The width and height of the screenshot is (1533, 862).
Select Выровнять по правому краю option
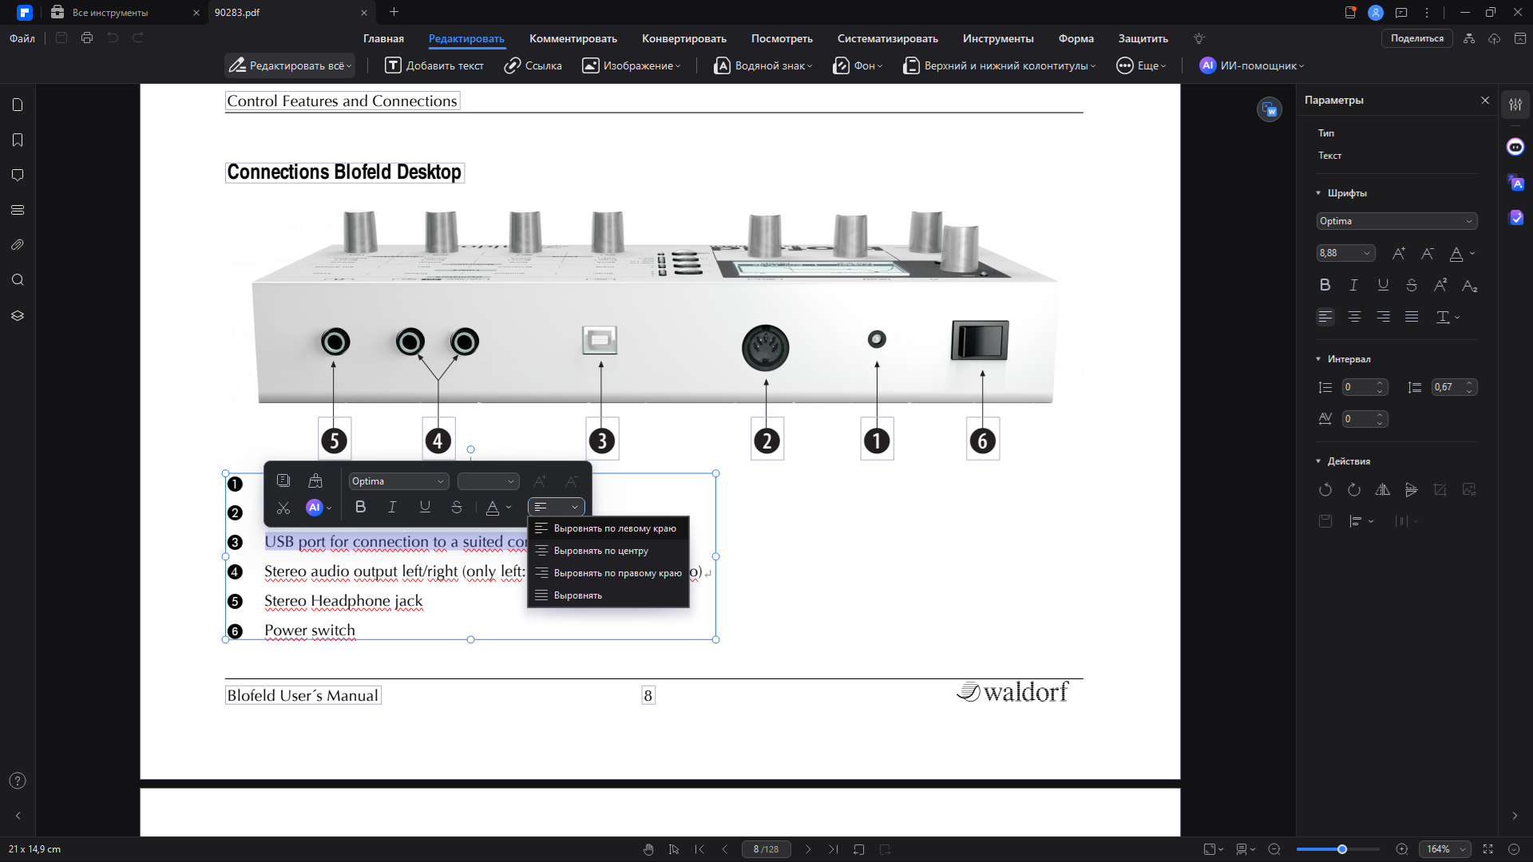(x=608, y=573)
